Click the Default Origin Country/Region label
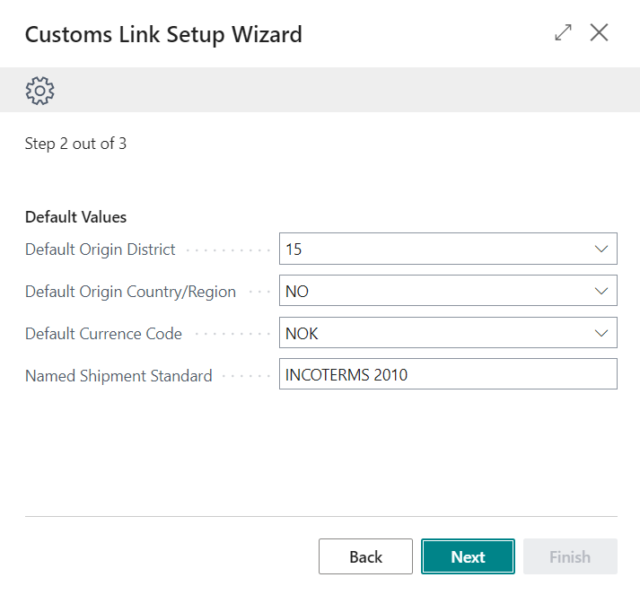This screenshot has height=595, width=640. click(130, 292)
